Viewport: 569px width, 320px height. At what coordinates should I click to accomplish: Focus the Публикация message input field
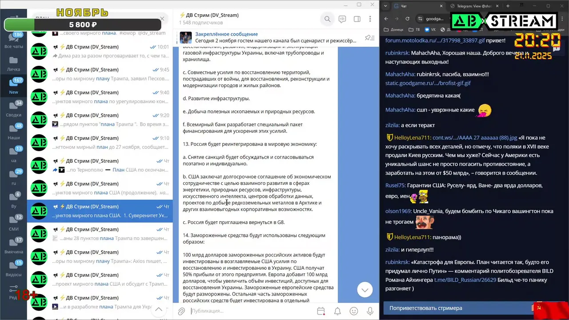(x=251, y=311)
